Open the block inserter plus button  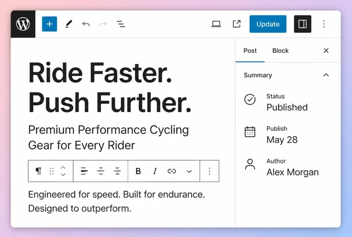click(x=49, y=24)
